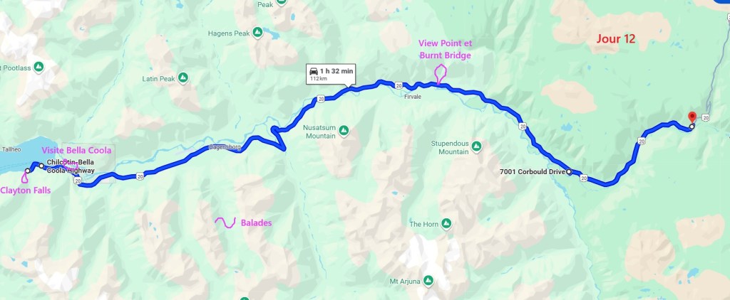
Task: Click the 7001 Corbould Drive waypoint
Action: click(x=569, y=172)
